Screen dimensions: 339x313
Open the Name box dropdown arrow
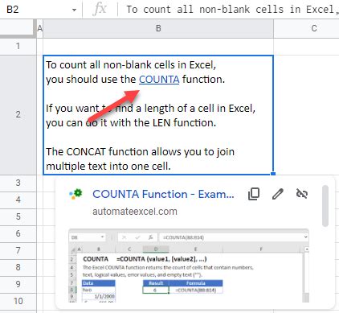[74, 10]
